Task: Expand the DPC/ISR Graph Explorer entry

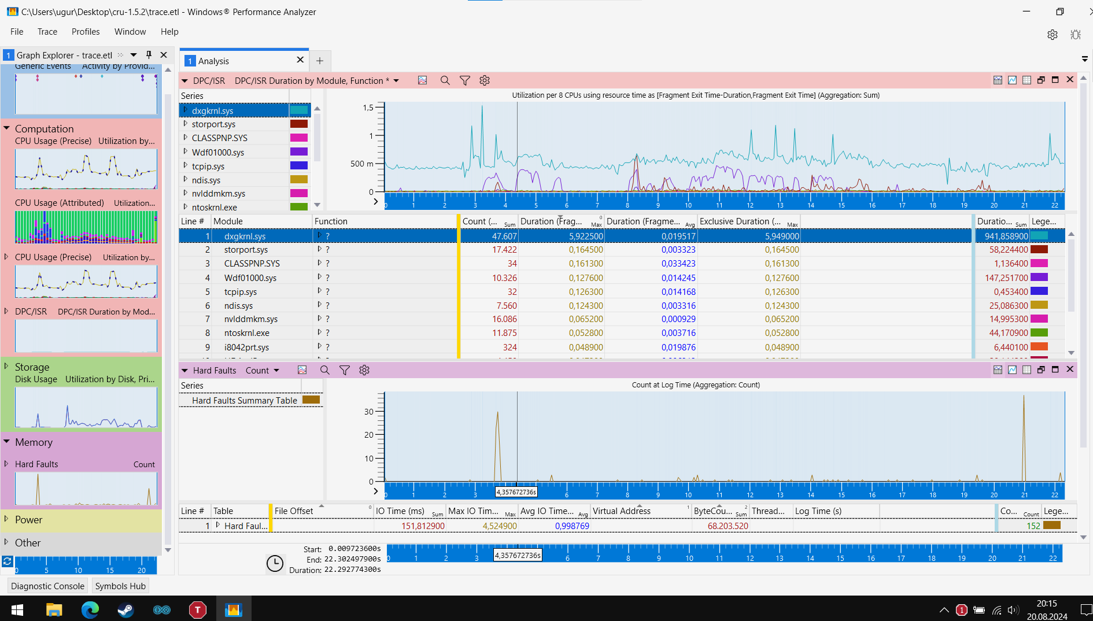Action: point(7,311)
